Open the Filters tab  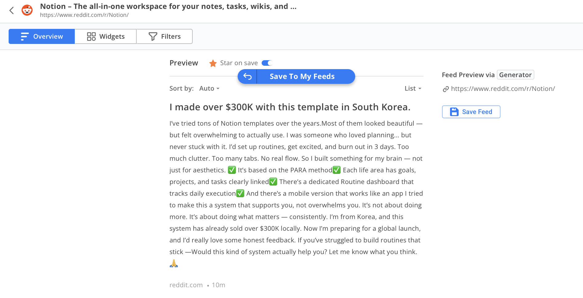pos(164,37)
